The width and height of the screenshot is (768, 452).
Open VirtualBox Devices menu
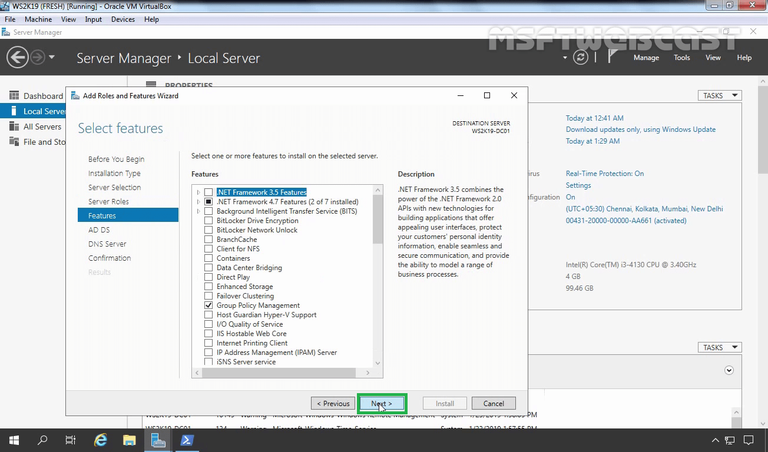point(123,19)
